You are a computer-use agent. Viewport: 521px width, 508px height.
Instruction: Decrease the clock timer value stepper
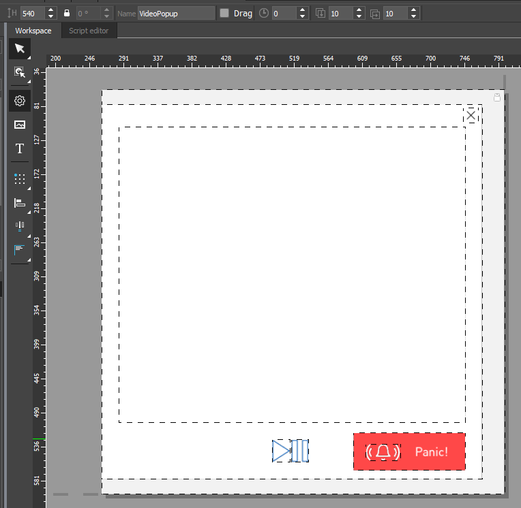click(303, 16)
